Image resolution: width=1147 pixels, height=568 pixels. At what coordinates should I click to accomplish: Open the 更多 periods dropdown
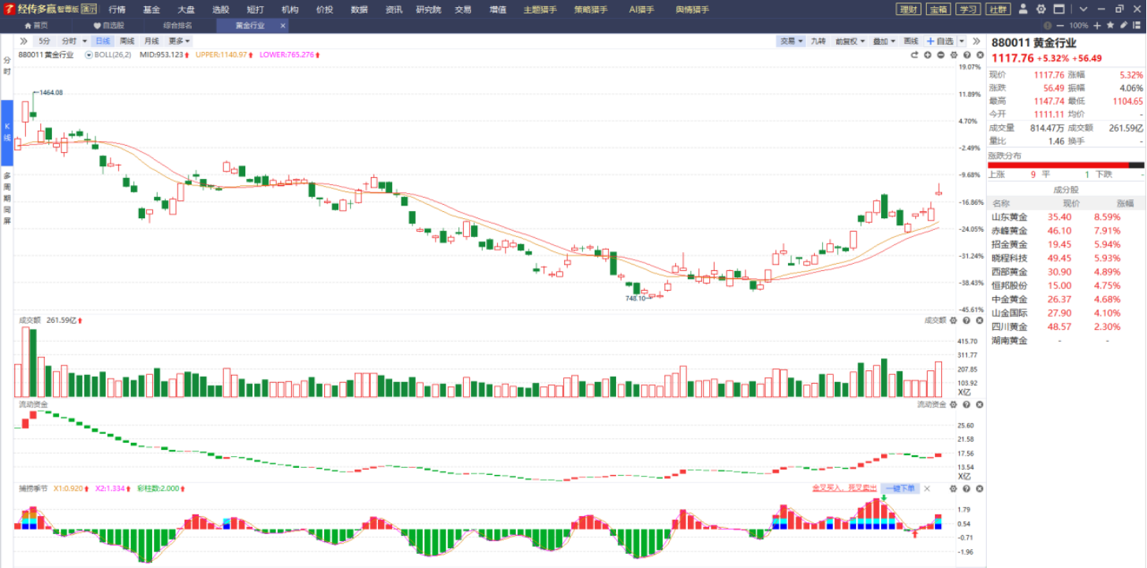tap(179, 41)
